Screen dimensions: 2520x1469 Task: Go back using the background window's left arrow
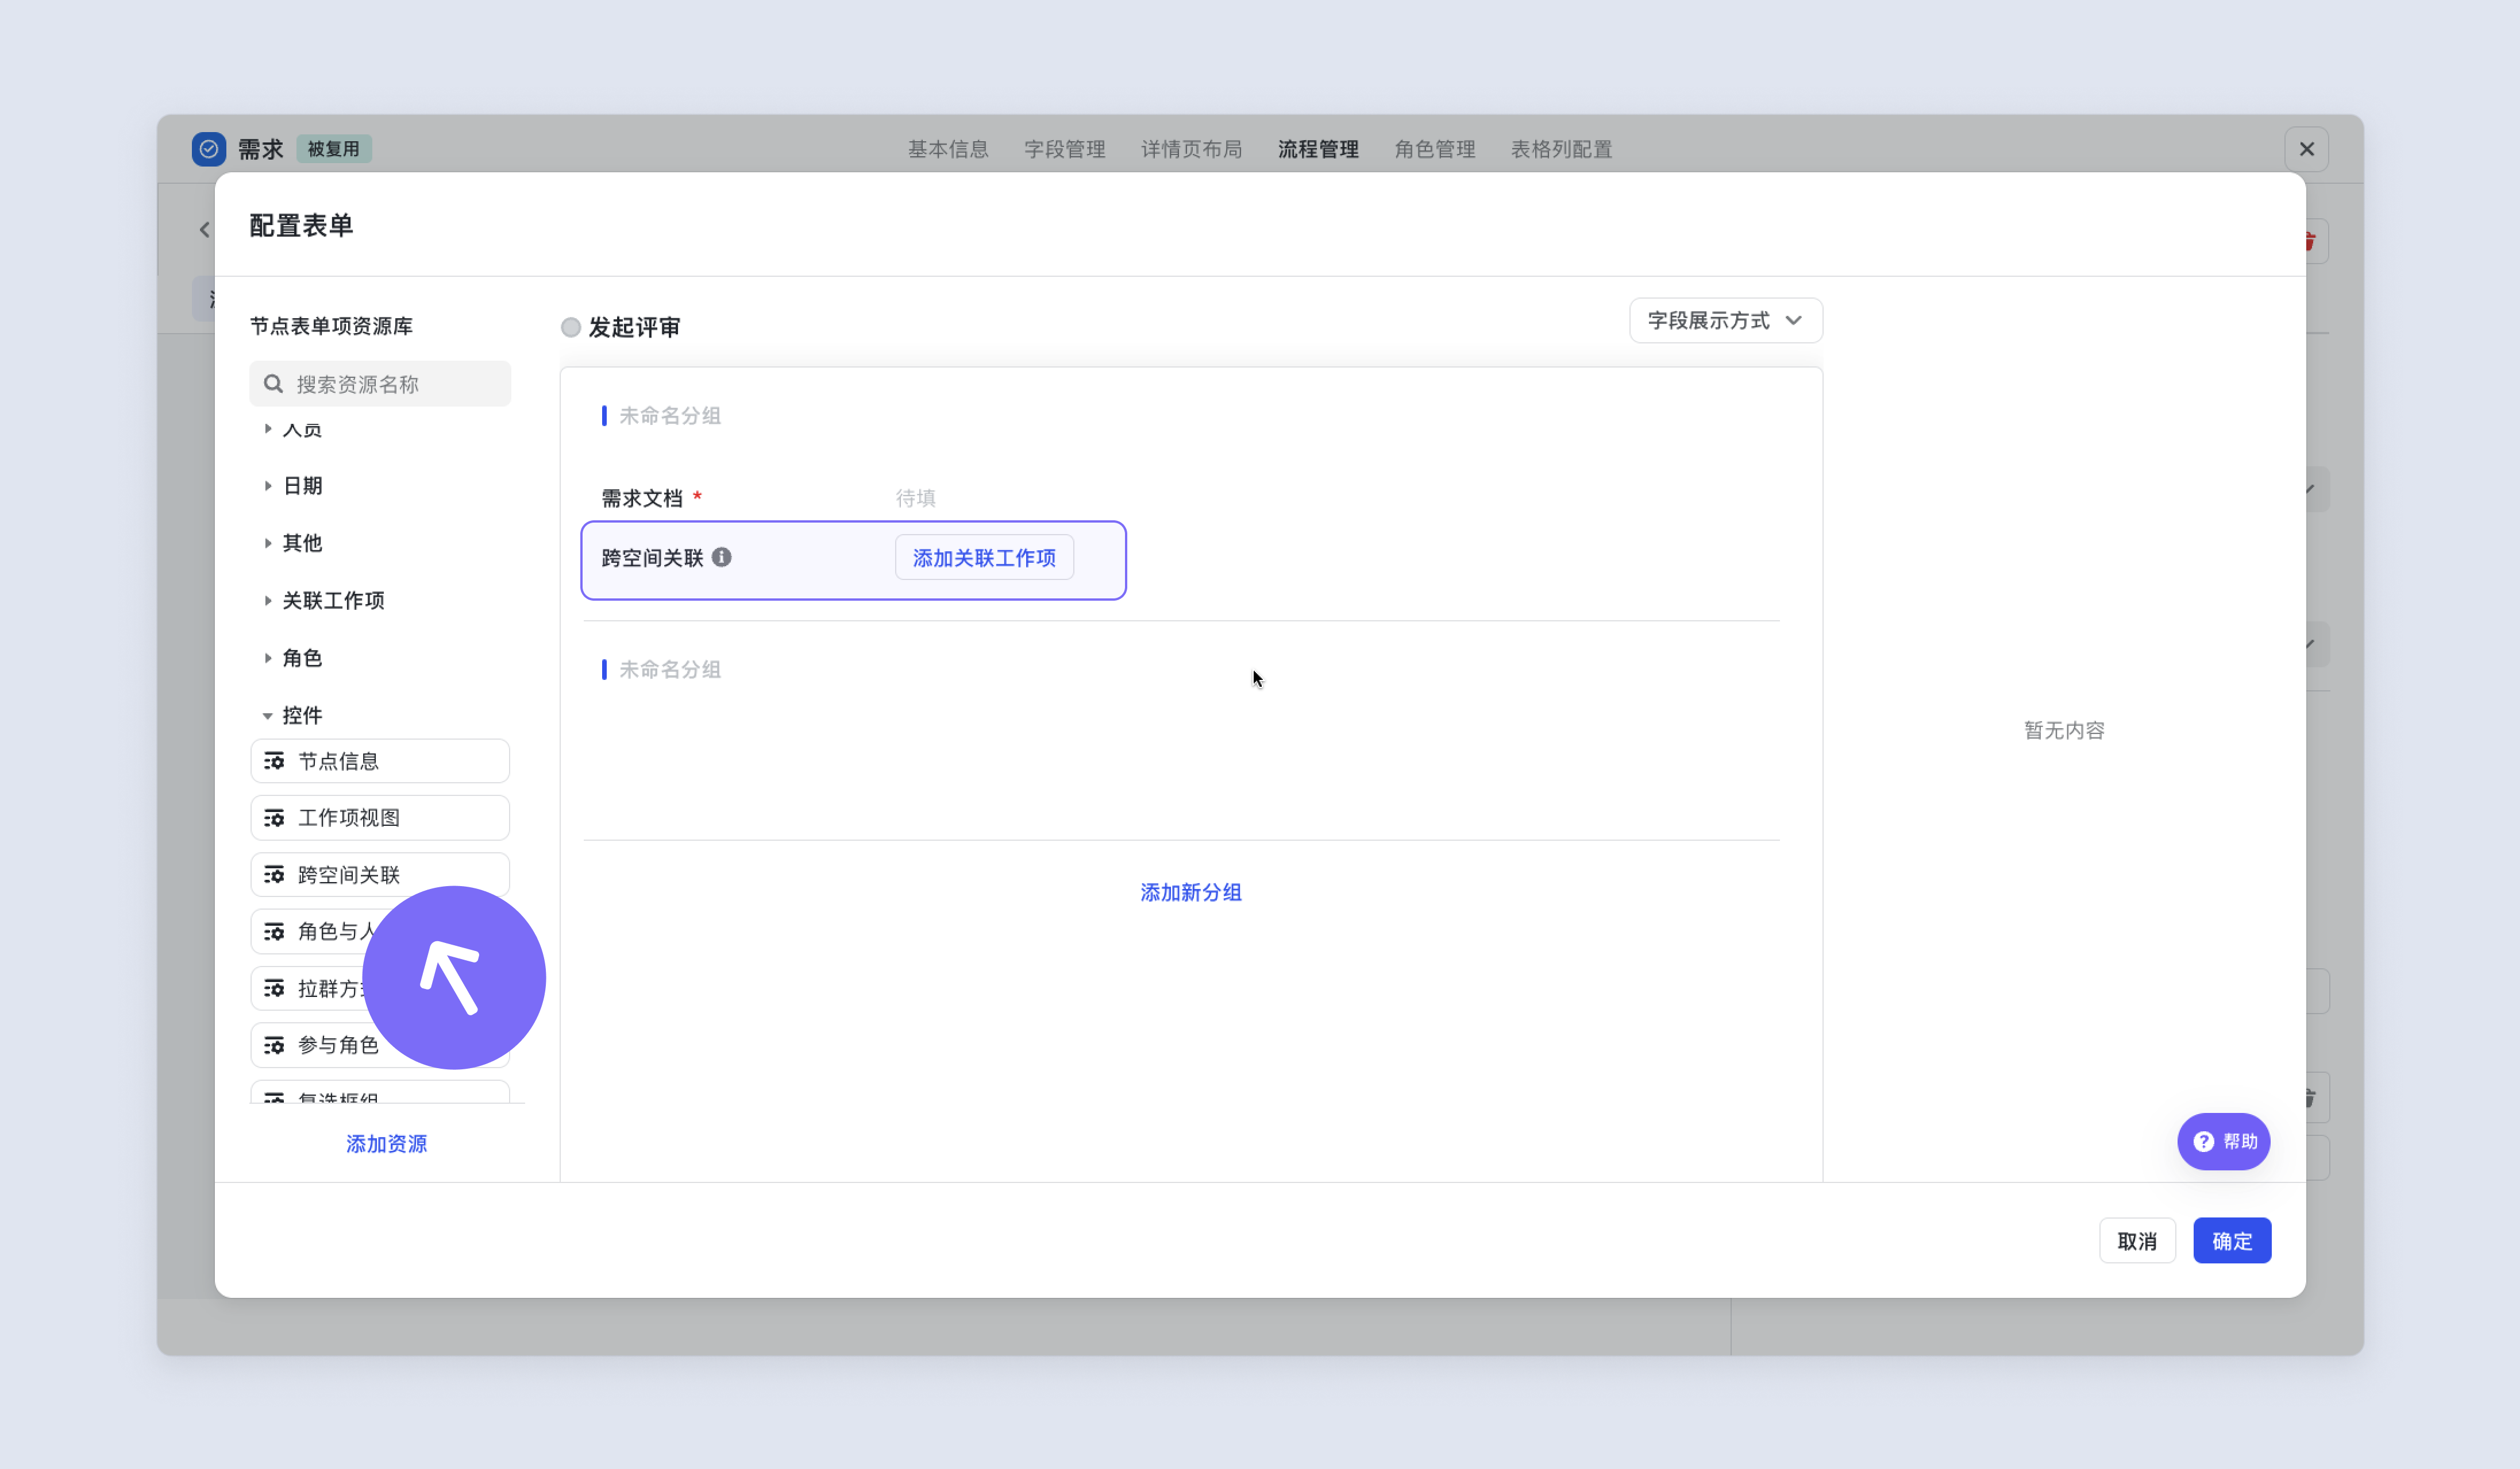coord(204,230)
